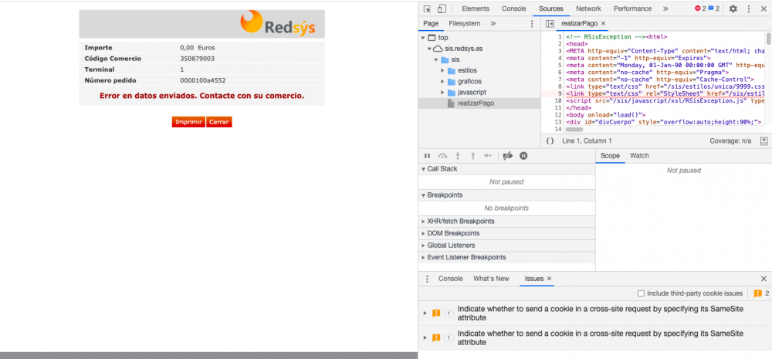Expand the graficos folder
The width and height of the screenshot is (772, 359).
442,81
